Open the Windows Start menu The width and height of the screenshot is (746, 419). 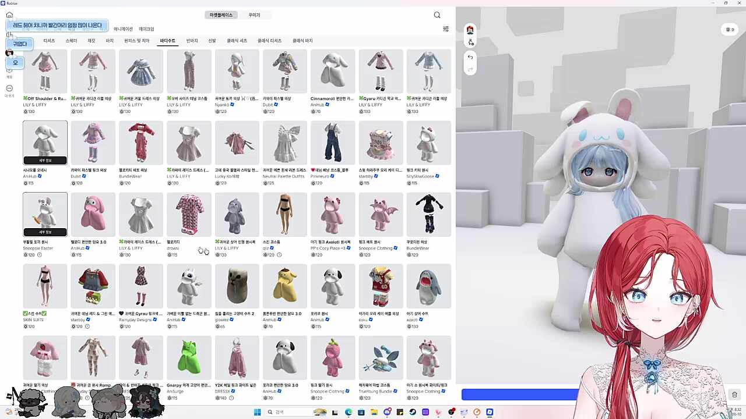257,413
